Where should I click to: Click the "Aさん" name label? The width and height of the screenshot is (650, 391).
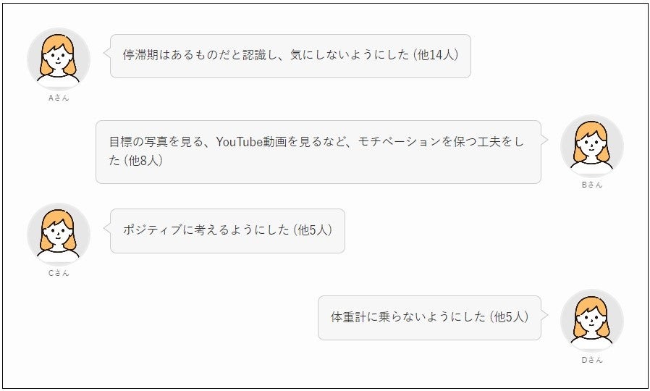59,98
